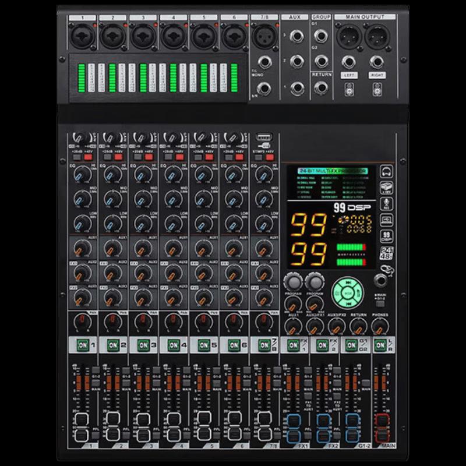Viewport: 466px width, 466px height.
Task: Click the RETURN level knob
Action: pyautogui.click(x=358, y=327)
